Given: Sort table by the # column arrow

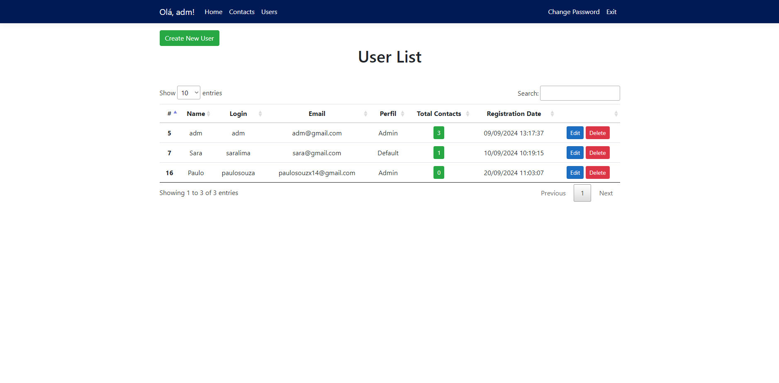Looking at the screenshot, I should [x=175, y=113].
